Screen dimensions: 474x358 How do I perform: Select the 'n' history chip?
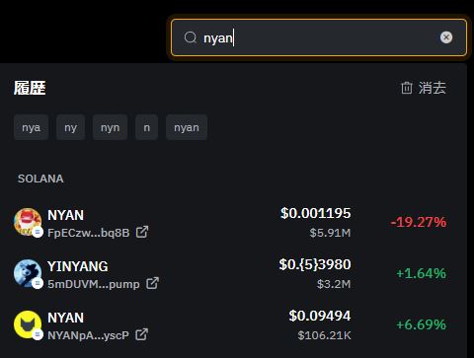click(147, 127)
